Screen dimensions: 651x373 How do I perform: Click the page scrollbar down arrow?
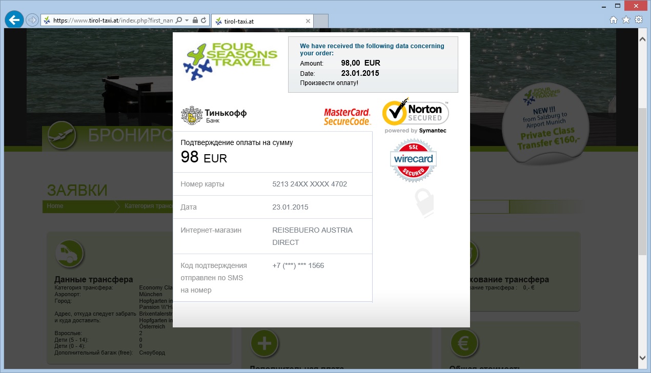pyautogui.click(x=642, y=357)
